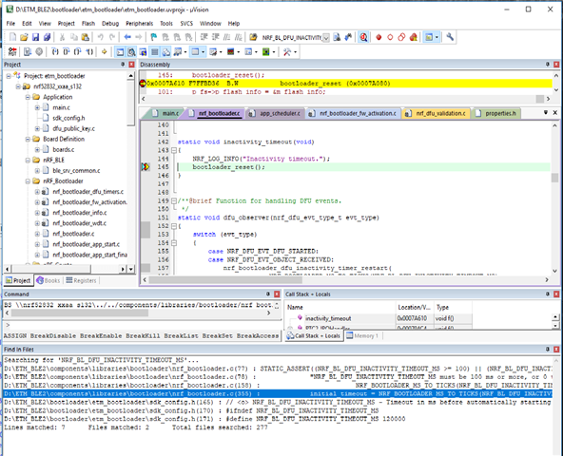
Task: Create a new file with New icon
Action: point(13,37)
